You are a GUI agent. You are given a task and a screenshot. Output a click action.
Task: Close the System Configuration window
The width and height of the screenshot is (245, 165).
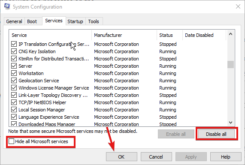point(238,6)
